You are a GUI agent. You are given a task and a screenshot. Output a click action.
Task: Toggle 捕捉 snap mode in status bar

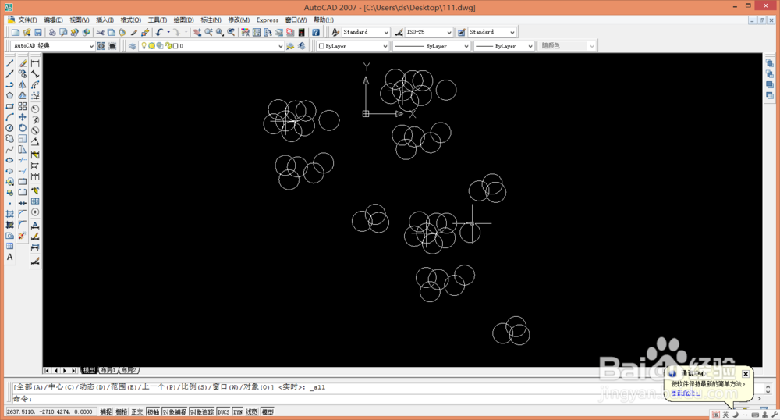point(106,412)
